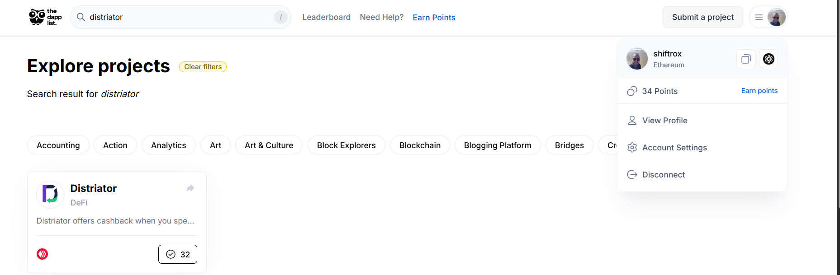This screenshot has width=840, height=275.
Task: Filter by Art category
Action: coord(216,145)
